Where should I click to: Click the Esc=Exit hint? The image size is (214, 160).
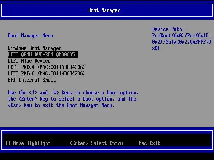tap(149, 143)
